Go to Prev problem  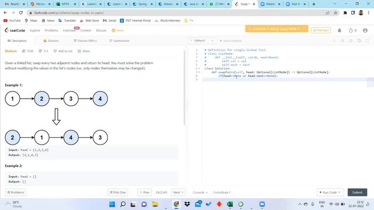point(144,192)
